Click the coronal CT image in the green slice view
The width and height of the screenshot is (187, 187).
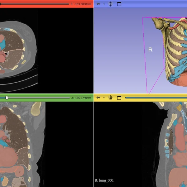23,144
